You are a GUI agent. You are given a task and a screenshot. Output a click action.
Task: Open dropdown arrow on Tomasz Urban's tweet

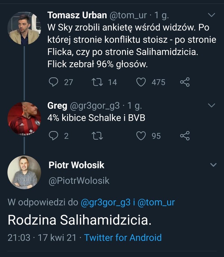(212, 15)
